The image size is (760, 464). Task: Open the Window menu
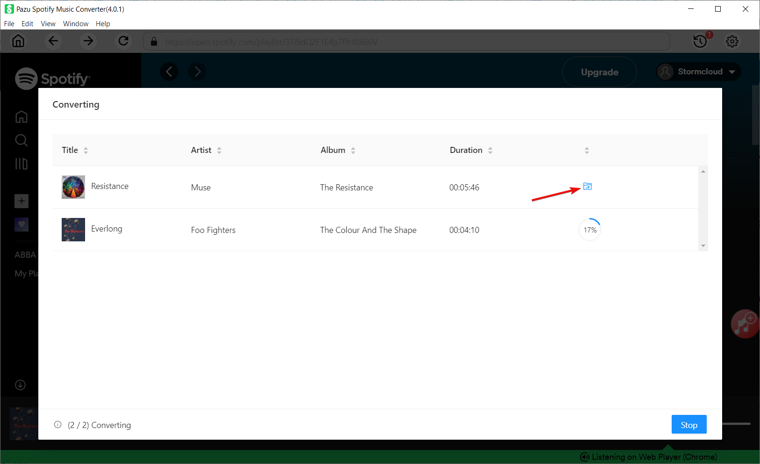tap(76, 24)
